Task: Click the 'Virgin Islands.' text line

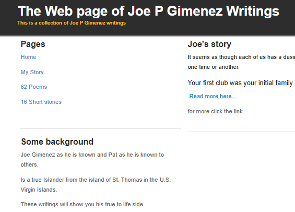Action: [x=39, y=190]
